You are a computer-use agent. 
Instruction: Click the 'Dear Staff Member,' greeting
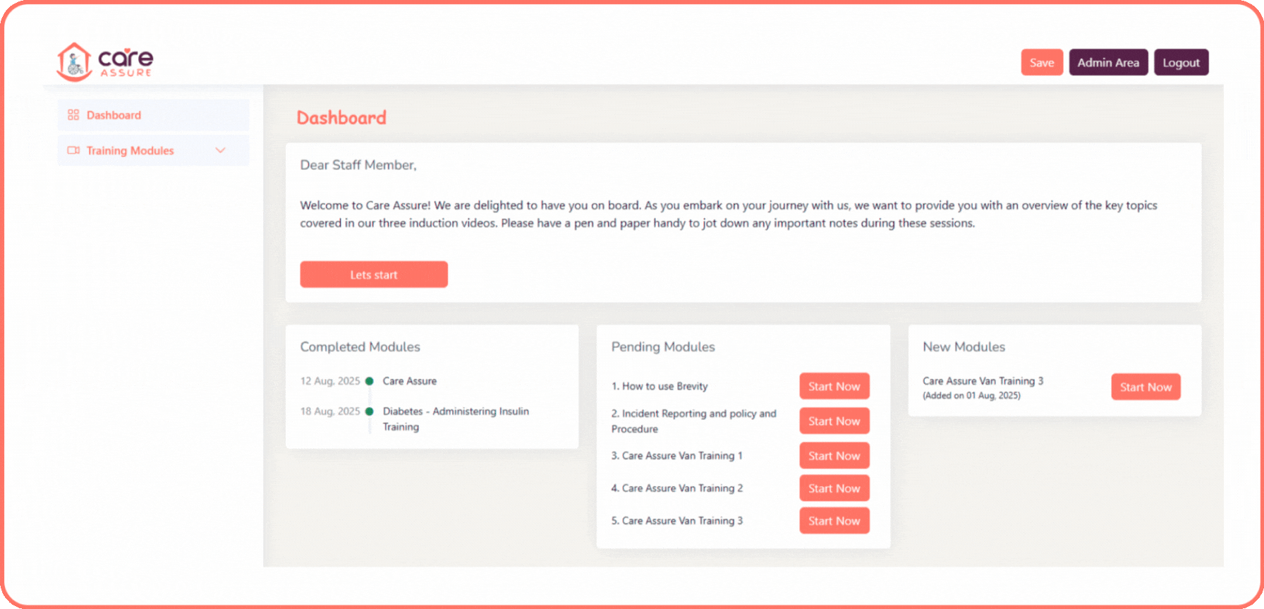[358, 165]
